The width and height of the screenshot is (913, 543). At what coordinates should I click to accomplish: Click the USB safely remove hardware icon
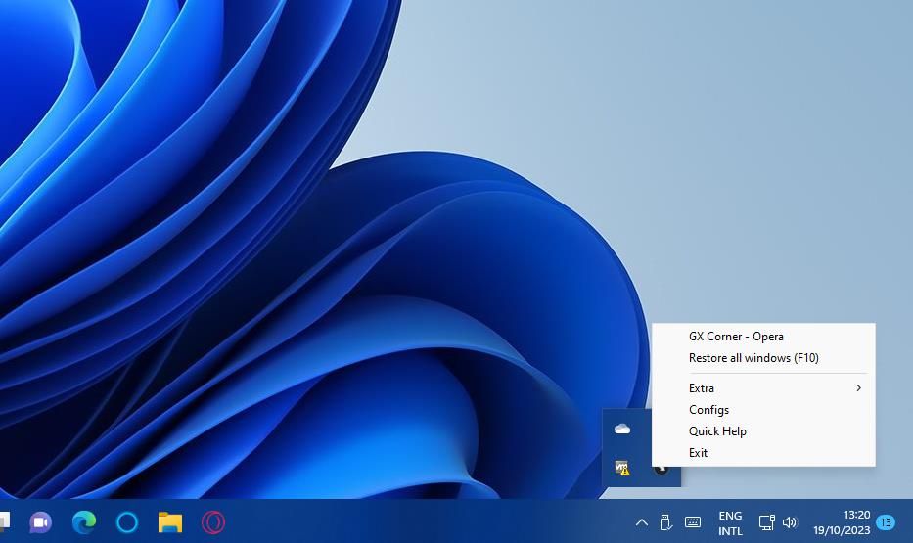[666, 522]
